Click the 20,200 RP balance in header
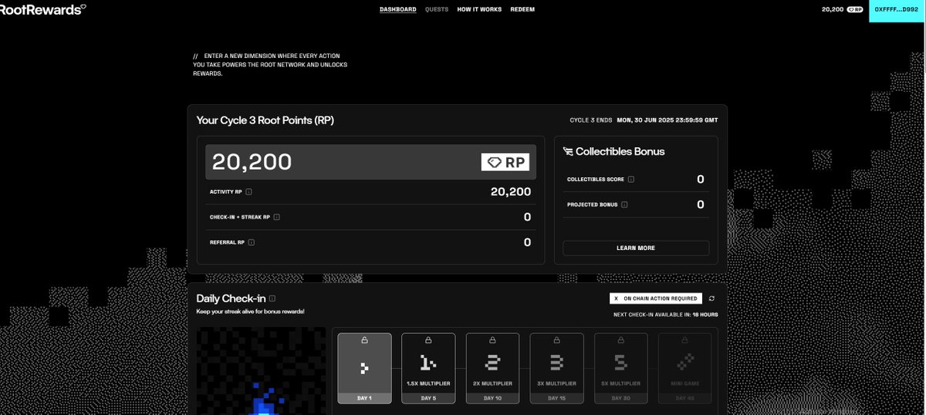Screen dimensions: 926x415 click(833, 9)
